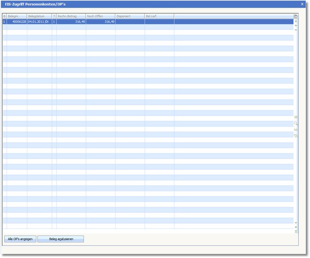Click the Alle OP's anzeigen button
Screen dimensions: 310x258
tap(20, 239)
